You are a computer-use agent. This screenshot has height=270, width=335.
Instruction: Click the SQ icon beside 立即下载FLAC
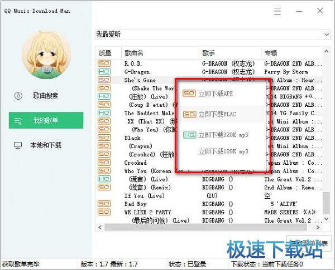189,114
